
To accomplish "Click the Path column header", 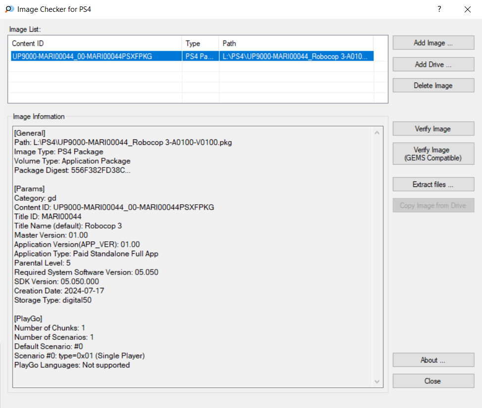I will coord(295,44).
